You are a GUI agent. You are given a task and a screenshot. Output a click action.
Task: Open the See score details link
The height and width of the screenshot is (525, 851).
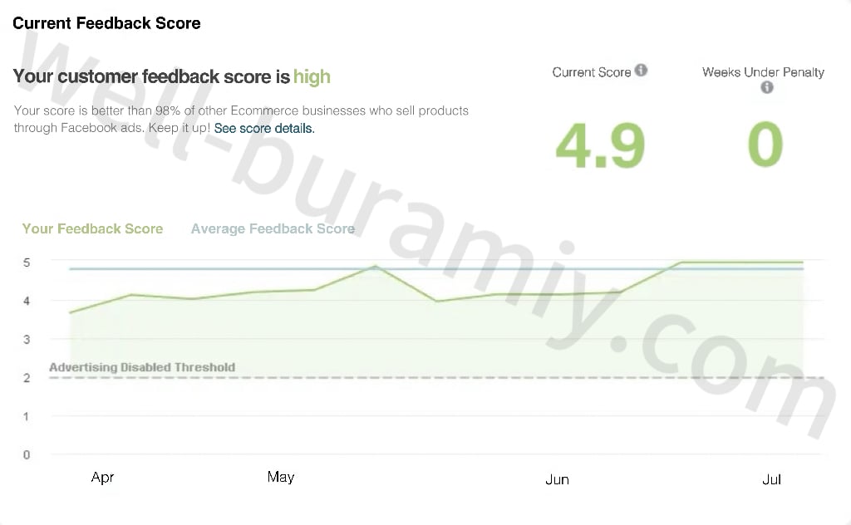(263, 129)
